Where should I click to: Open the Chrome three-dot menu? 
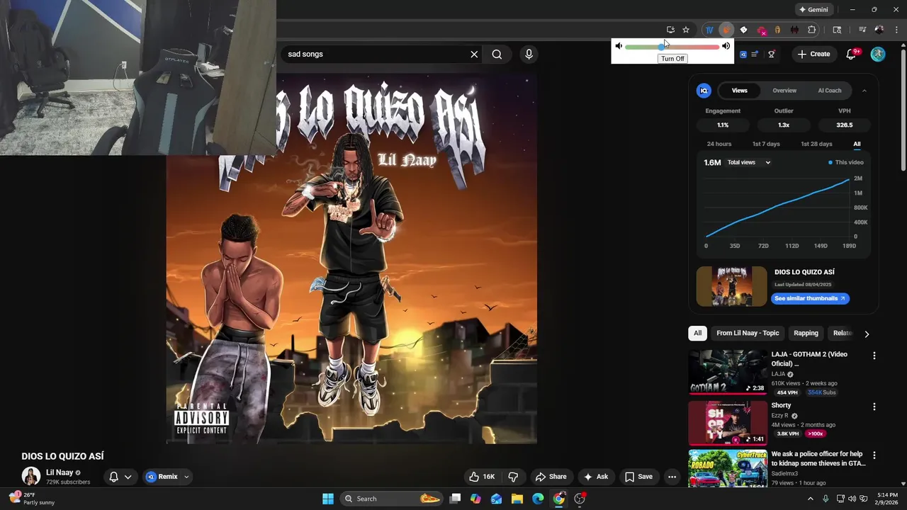896,30
